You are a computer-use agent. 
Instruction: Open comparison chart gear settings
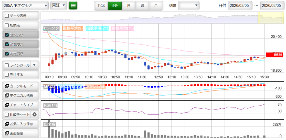(x=35, y=114)
